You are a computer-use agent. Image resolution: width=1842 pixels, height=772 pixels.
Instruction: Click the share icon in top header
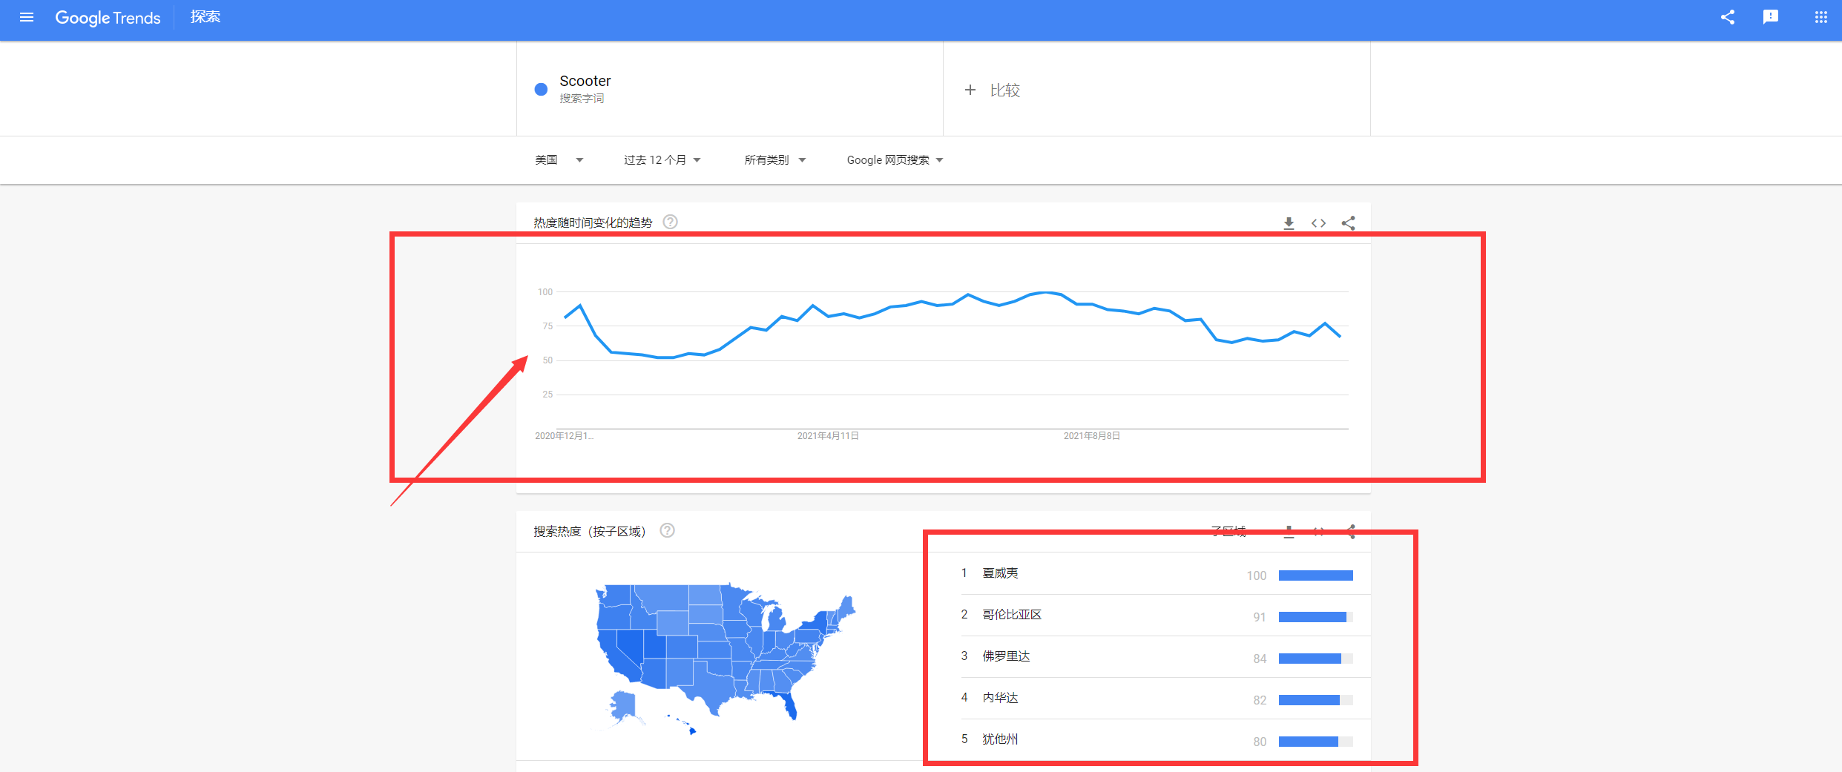[1728, 17]
